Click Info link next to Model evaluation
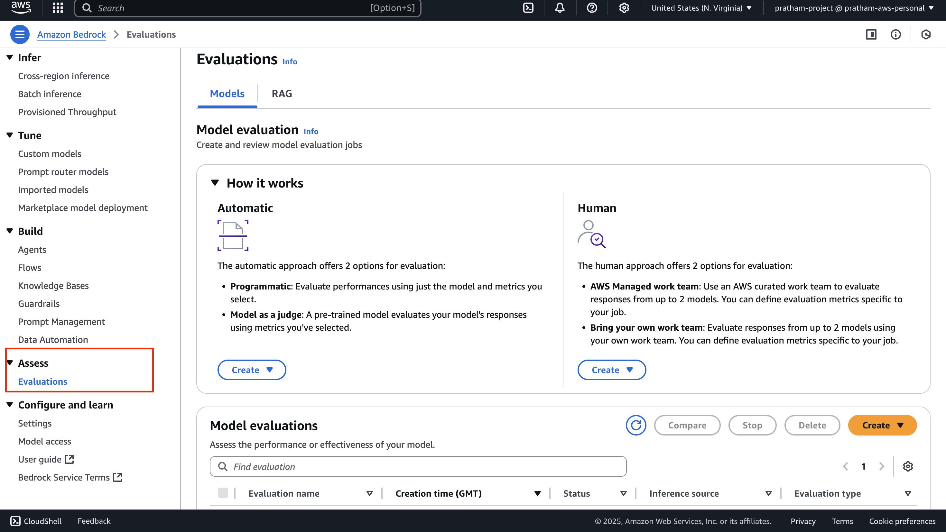Screen dimensions: 946x532 pyautogui.click(x=311, y=132)
